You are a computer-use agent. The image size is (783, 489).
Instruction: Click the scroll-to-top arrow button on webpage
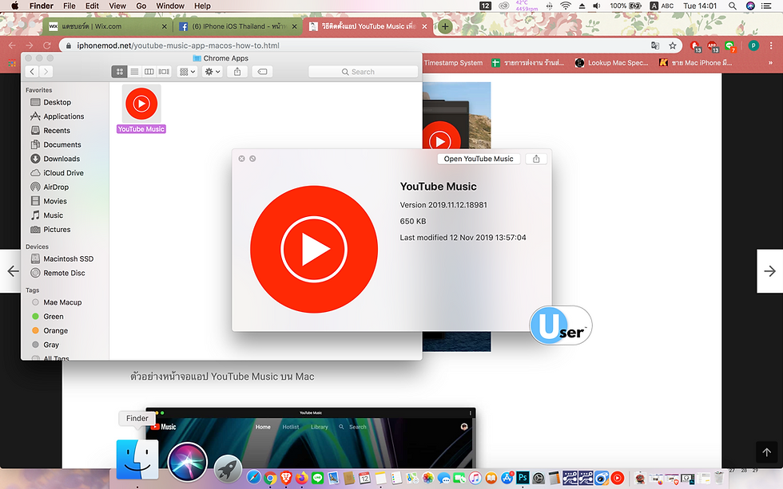(x=766, y=452)
